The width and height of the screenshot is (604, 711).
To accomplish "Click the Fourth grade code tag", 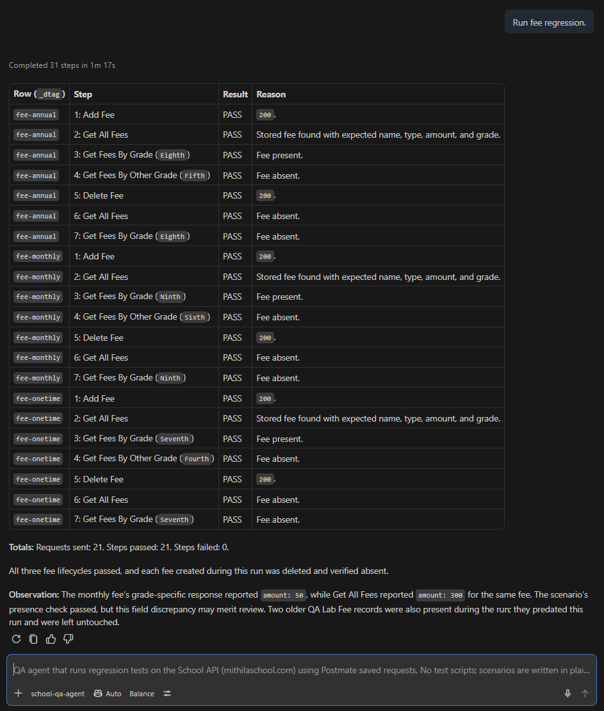I will 197,459.
